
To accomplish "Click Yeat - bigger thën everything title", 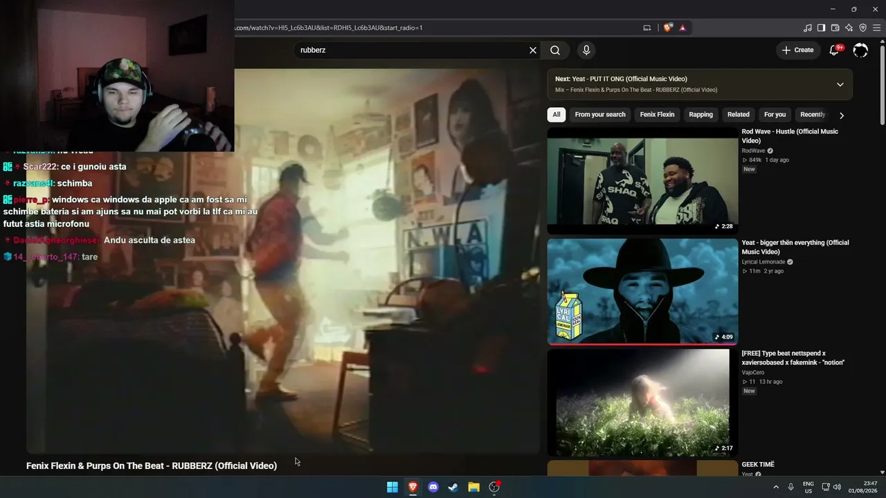I will point(795,247).
